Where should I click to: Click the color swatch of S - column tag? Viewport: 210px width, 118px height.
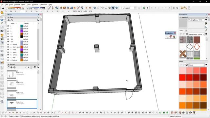(22, 55)
